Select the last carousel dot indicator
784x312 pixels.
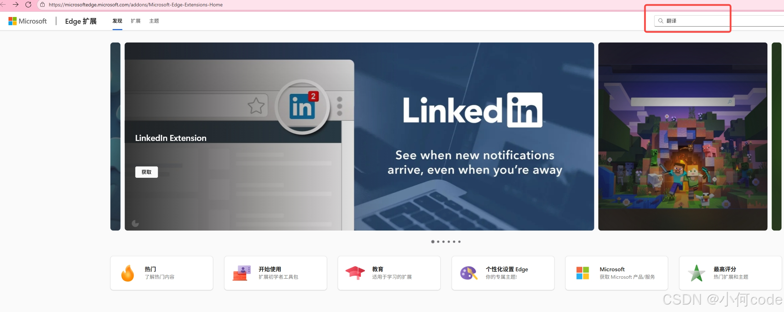pos(459,242)
